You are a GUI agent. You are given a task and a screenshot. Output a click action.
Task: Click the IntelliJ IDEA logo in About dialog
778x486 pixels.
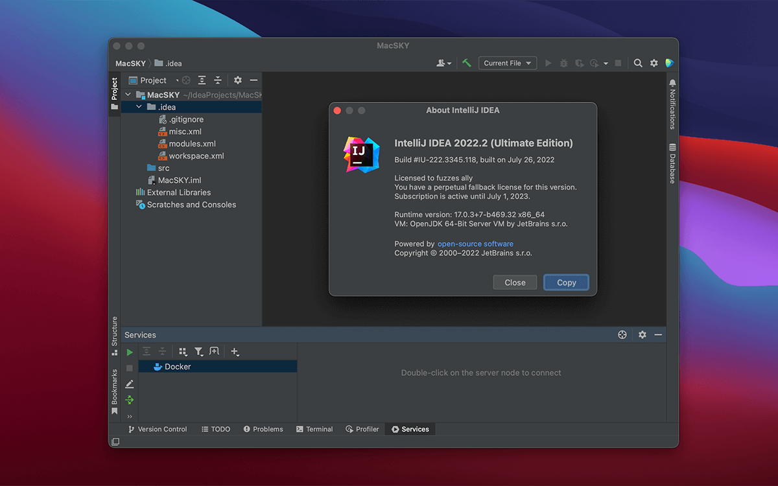tap(361, 155)
